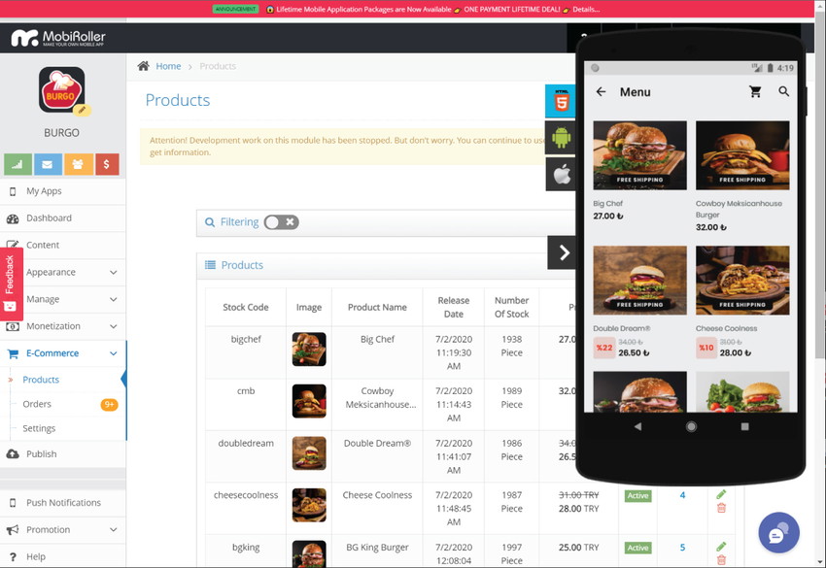
Task: Delete the Cheese Coolness product with trash icon
Action: (x=721, y=508)
